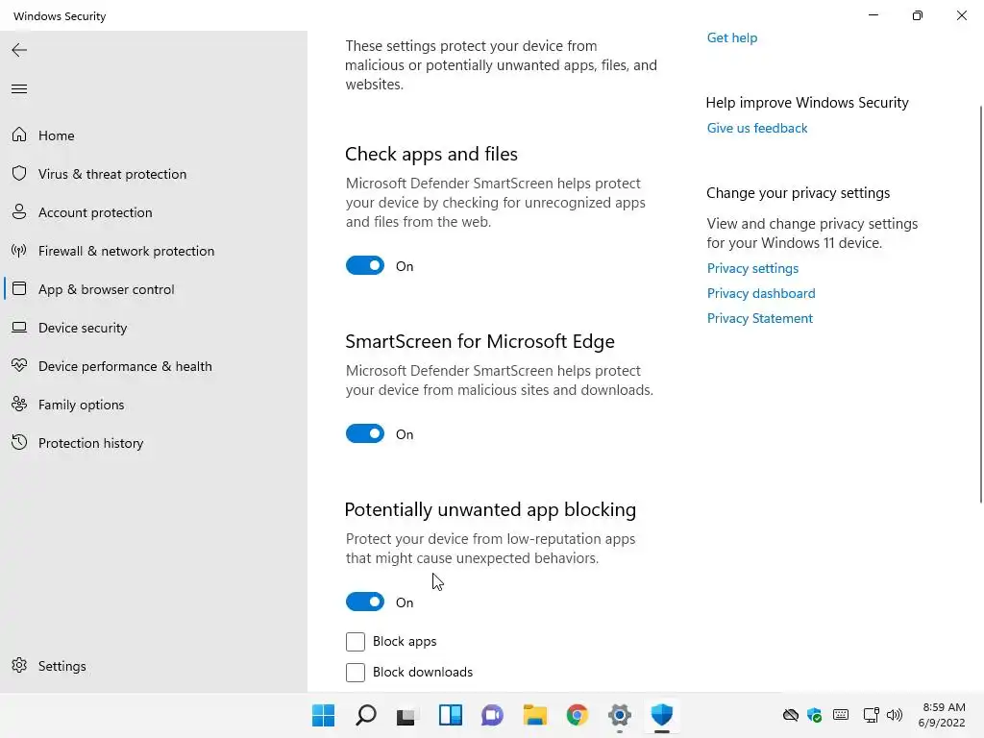Launch Google Chrome from taskbar

[x=578, y=715]
